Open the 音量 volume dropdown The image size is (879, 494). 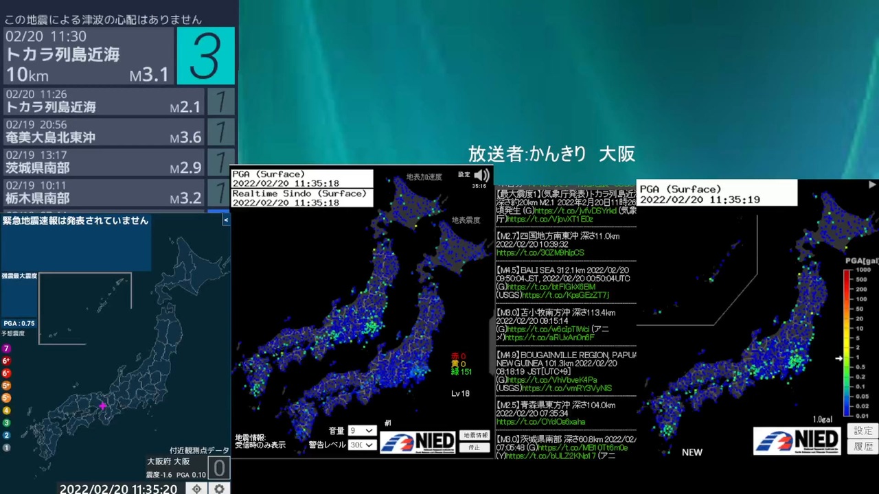(x=362, y=431)
